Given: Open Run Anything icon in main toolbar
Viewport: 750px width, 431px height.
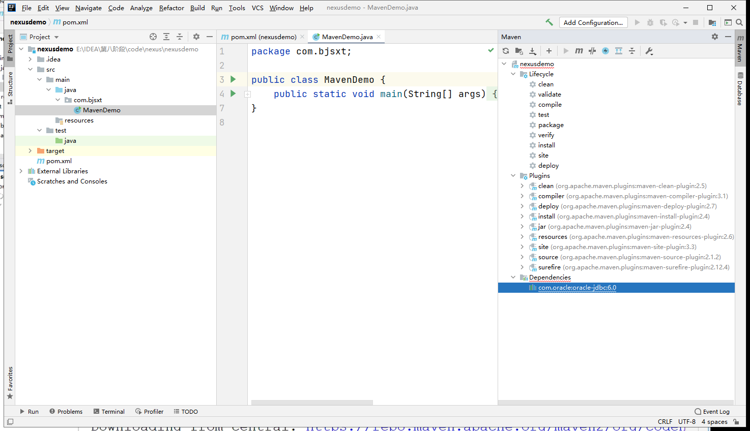Looking at the screenshot, I should click(728, 22).
